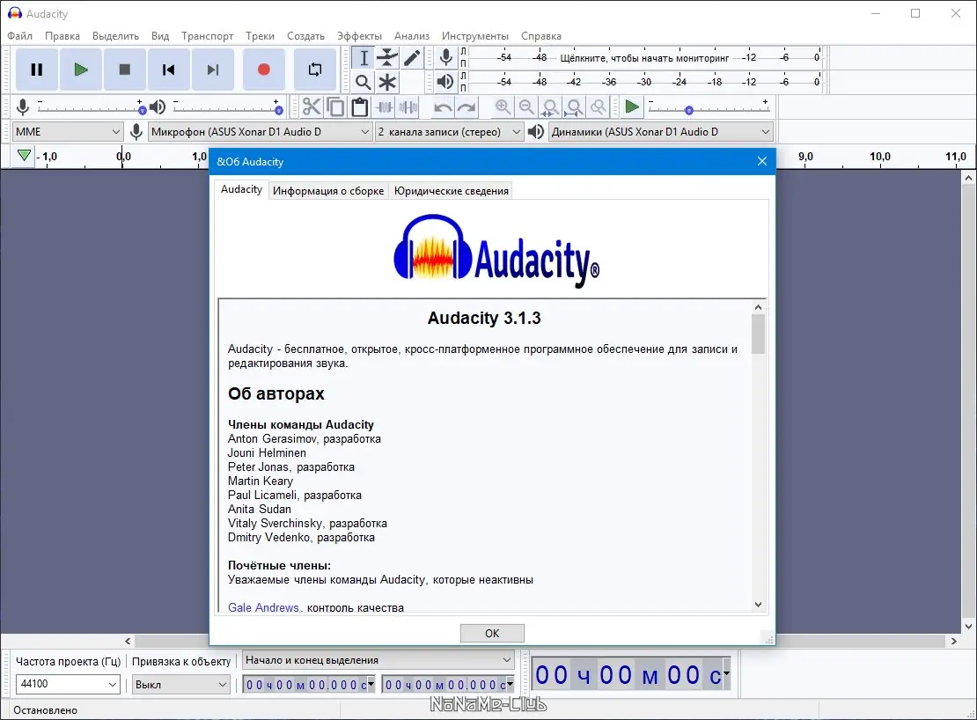
Task: Switch to Юридические сведения tab
Action: [452, 191]
